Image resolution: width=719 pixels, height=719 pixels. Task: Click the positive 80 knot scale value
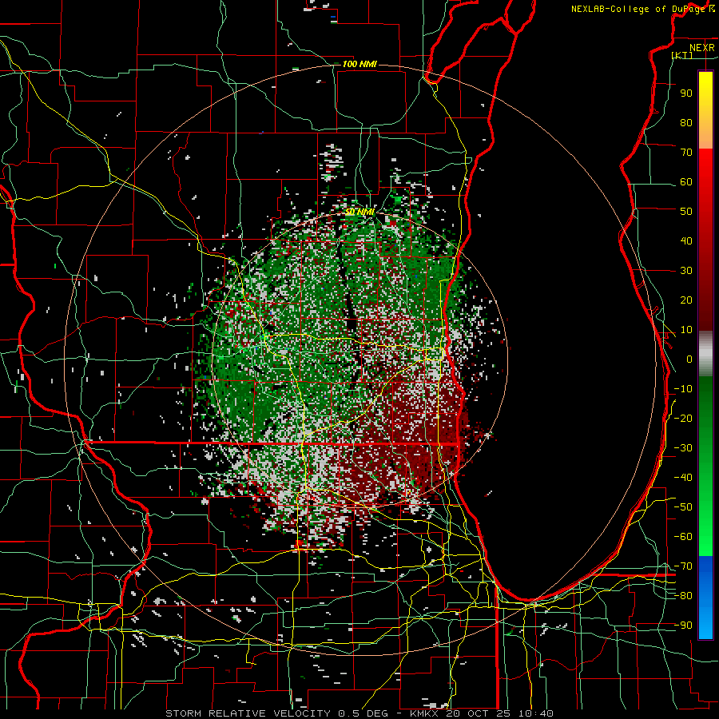(x=686, y=122)
